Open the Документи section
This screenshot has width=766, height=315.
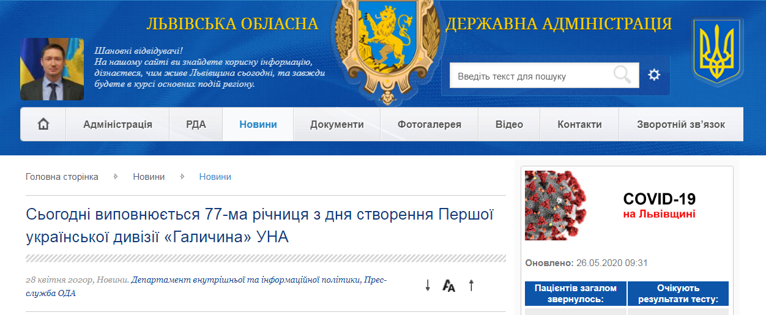click(x=337, y=124)
